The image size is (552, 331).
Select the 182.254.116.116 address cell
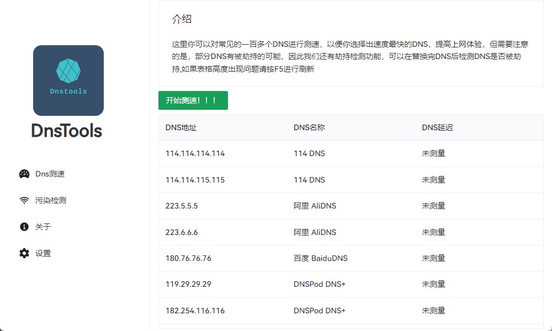click(x=195, y=311)
